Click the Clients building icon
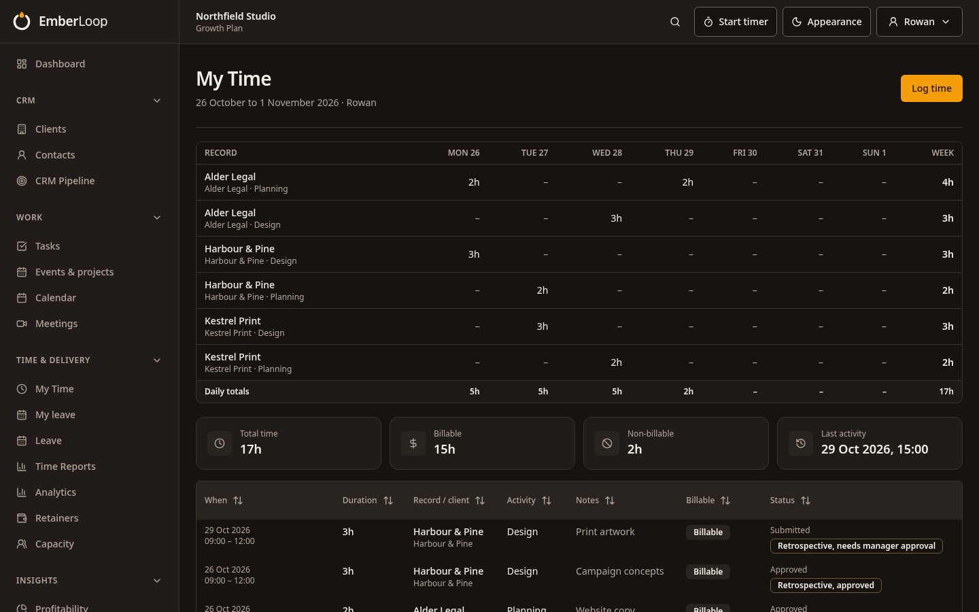 pyautogui.click(x=22, y=129)
